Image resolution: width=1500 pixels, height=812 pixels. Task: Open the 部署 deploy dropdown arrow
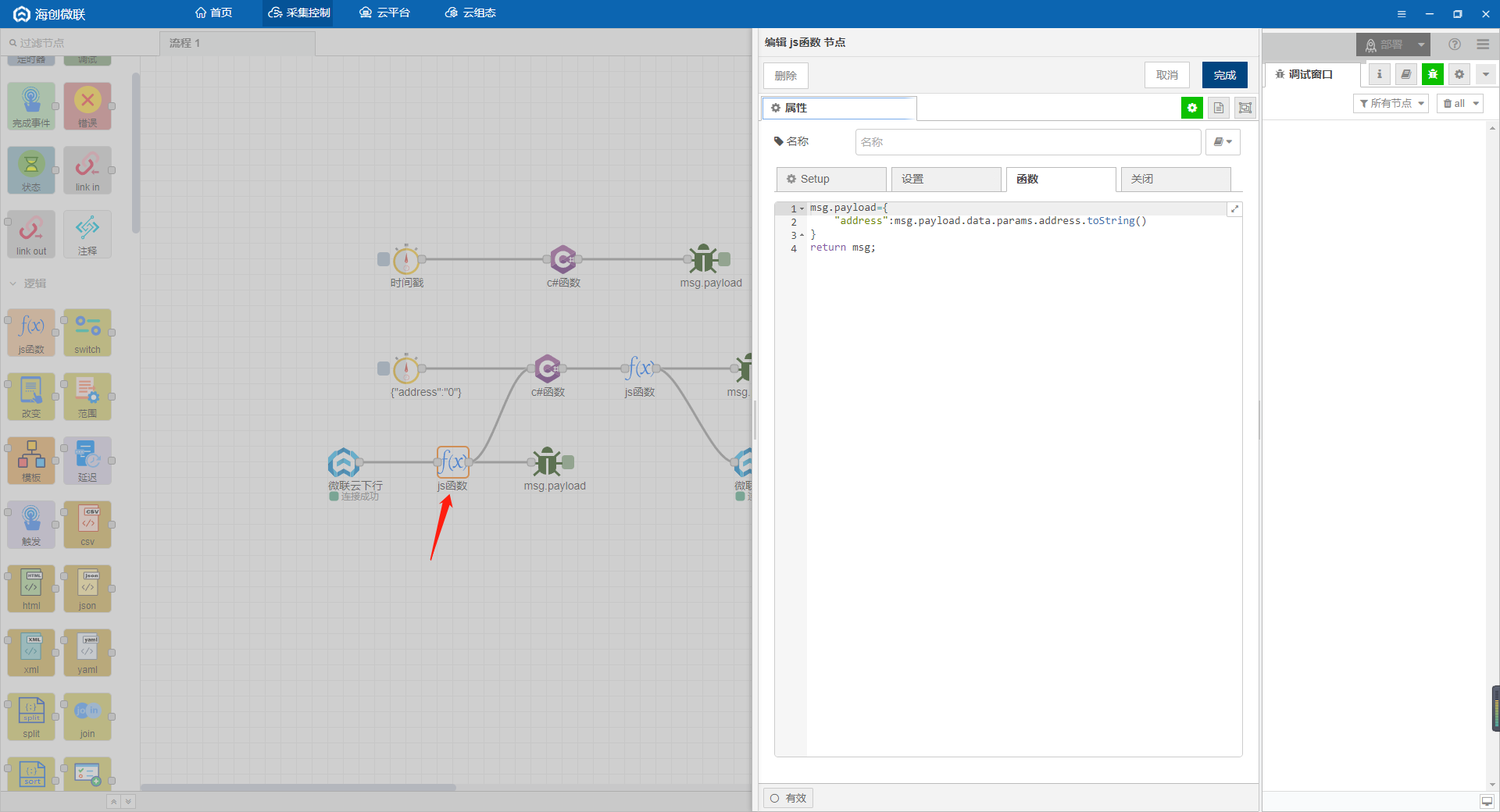pos(1421,45)
